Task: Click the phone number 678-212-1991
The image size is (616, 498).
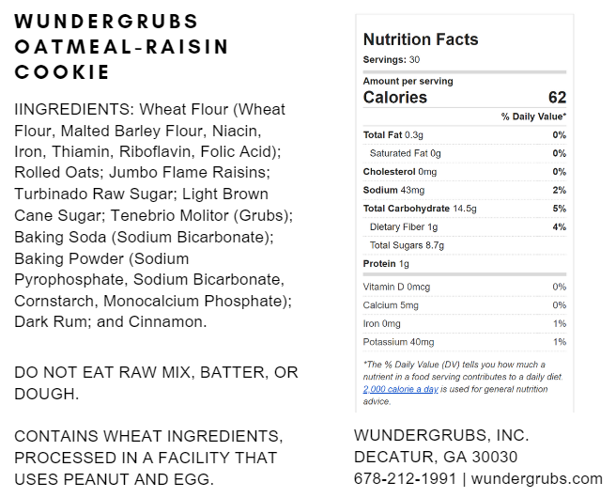Action: [x=404, y=478]
